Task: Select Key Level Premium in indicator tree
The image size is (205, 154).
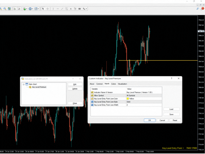Action: pos(39,87)
